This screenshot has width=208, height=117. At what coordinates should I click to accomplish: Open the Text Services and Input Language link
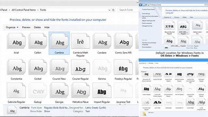[x=149, y=44]
